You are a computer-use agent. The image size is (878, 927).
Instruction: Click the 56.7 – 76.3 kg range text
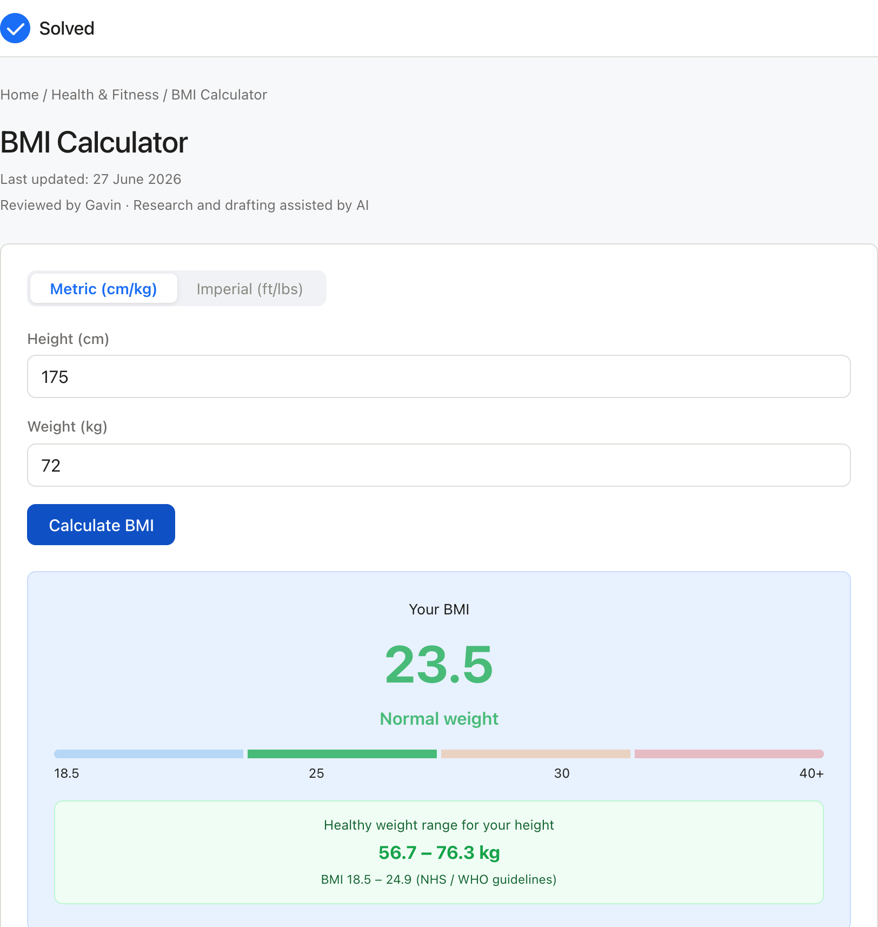click(439, 852)
